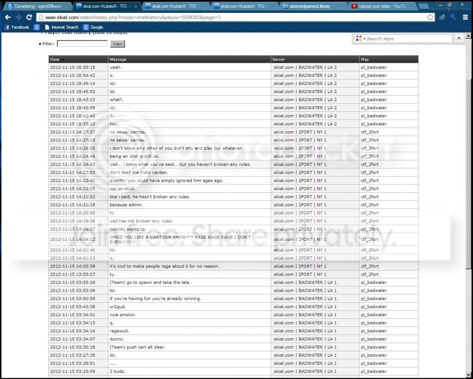Close the Upload your video tab
The image size is (473, 379).
[x=411, y=6]
